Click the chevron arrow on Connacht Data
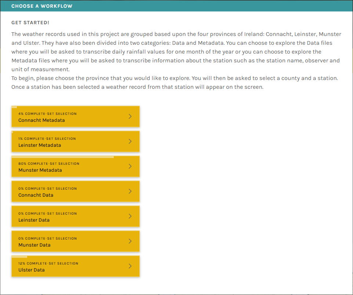 coord(130,191)
